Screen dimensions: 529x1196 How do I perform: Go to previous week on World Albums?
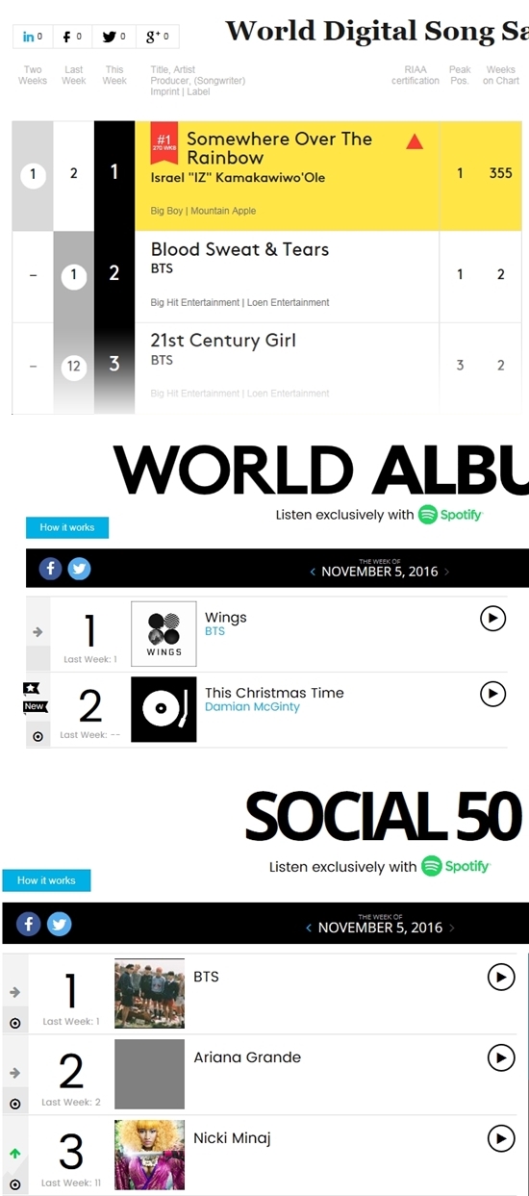click(313, 572)
